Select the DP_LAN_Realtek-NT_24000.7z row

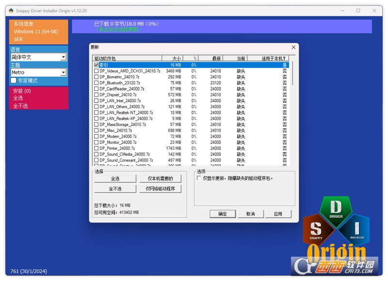[x=191, y=113]
